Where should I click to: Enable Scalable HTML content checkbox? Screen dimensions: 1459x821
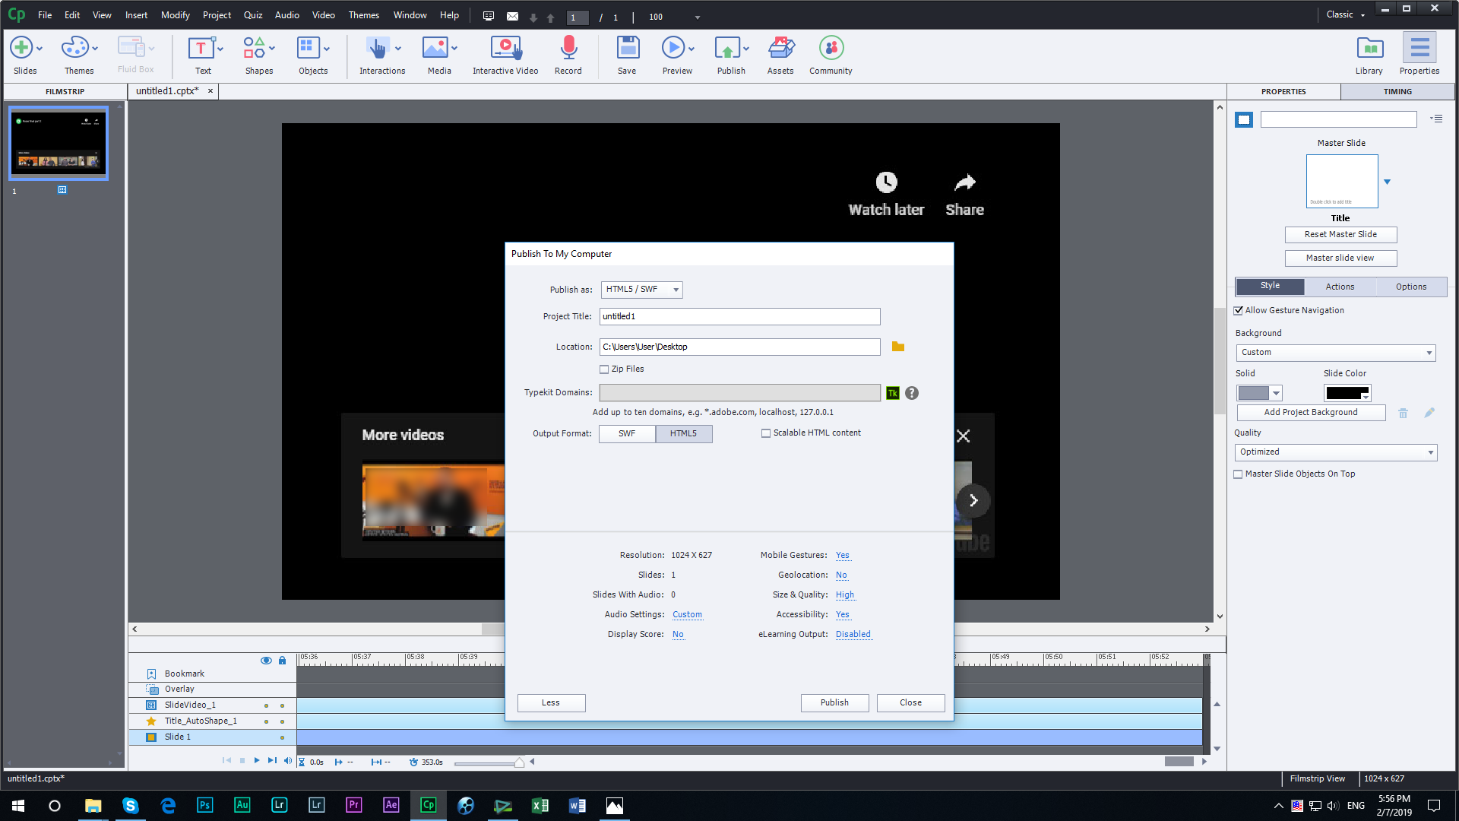766,433
